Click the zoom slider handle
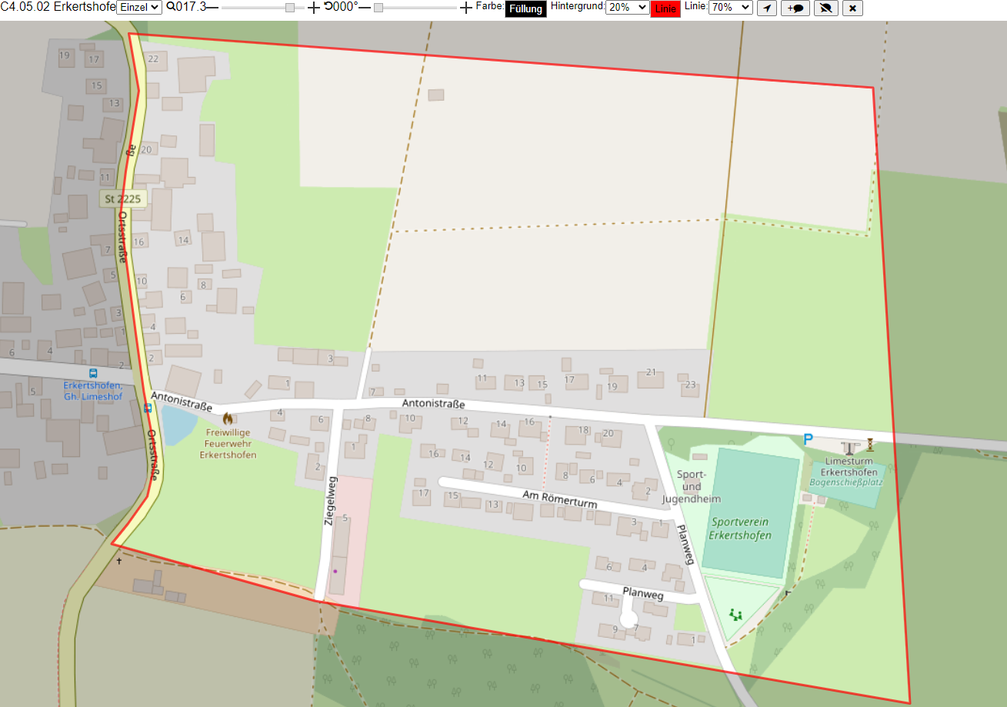 [290, 8]
